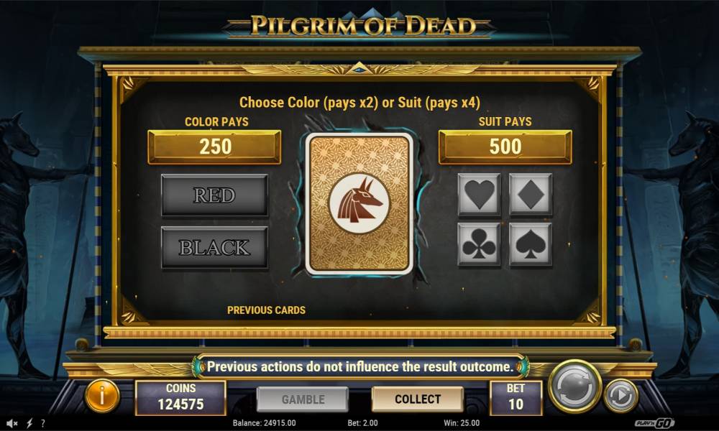
Task: Open the orange info button
Action: [102, 397]
